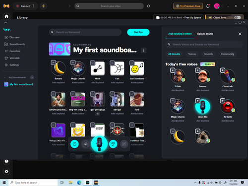Select the All Results filter
248x186 pixels.
tap(174, 54)
